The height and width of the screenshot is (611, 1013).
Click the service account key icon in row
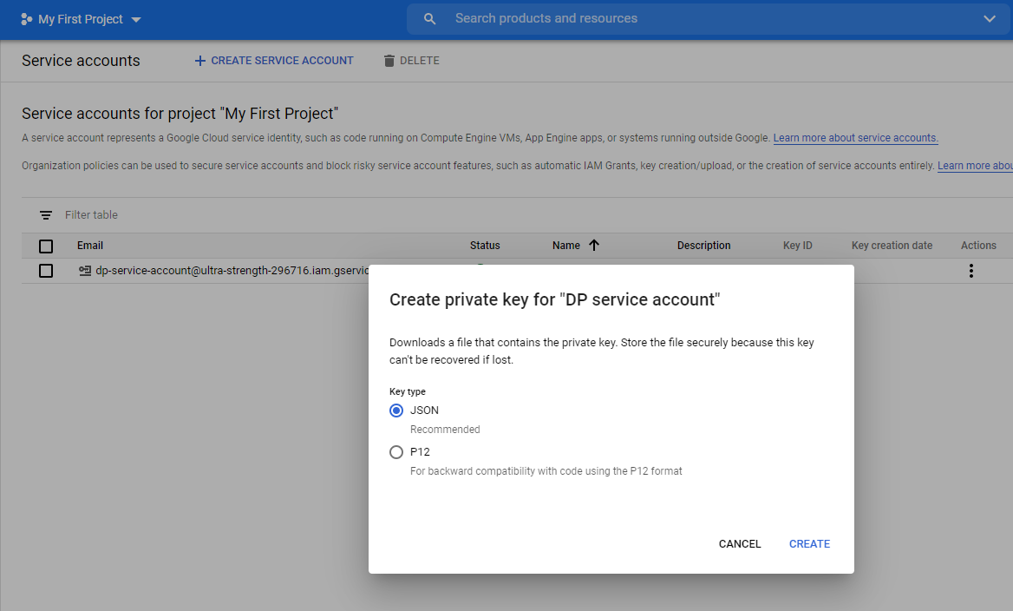pos(85,271)
